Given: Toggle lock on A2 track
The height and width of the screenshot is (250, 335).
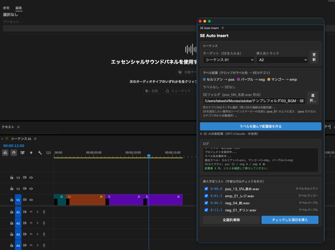Looking at the screenshot, I should [12, 223].
